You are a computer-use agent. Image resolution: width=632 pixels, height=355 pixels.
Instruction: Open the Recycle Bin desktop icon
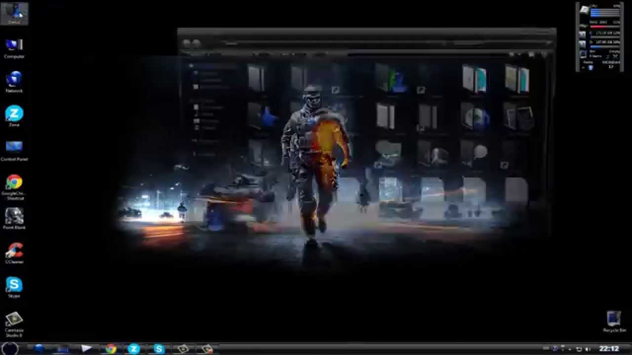pyautogui.click(x=614, y=321)
